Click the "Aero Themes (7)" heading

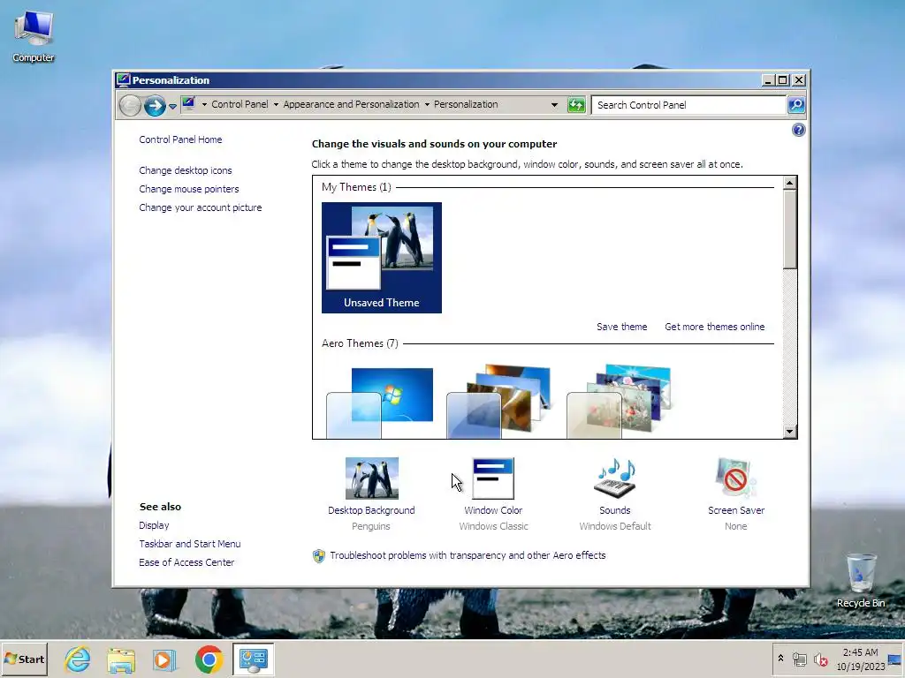pyautogui.click(x=360, y=343)
